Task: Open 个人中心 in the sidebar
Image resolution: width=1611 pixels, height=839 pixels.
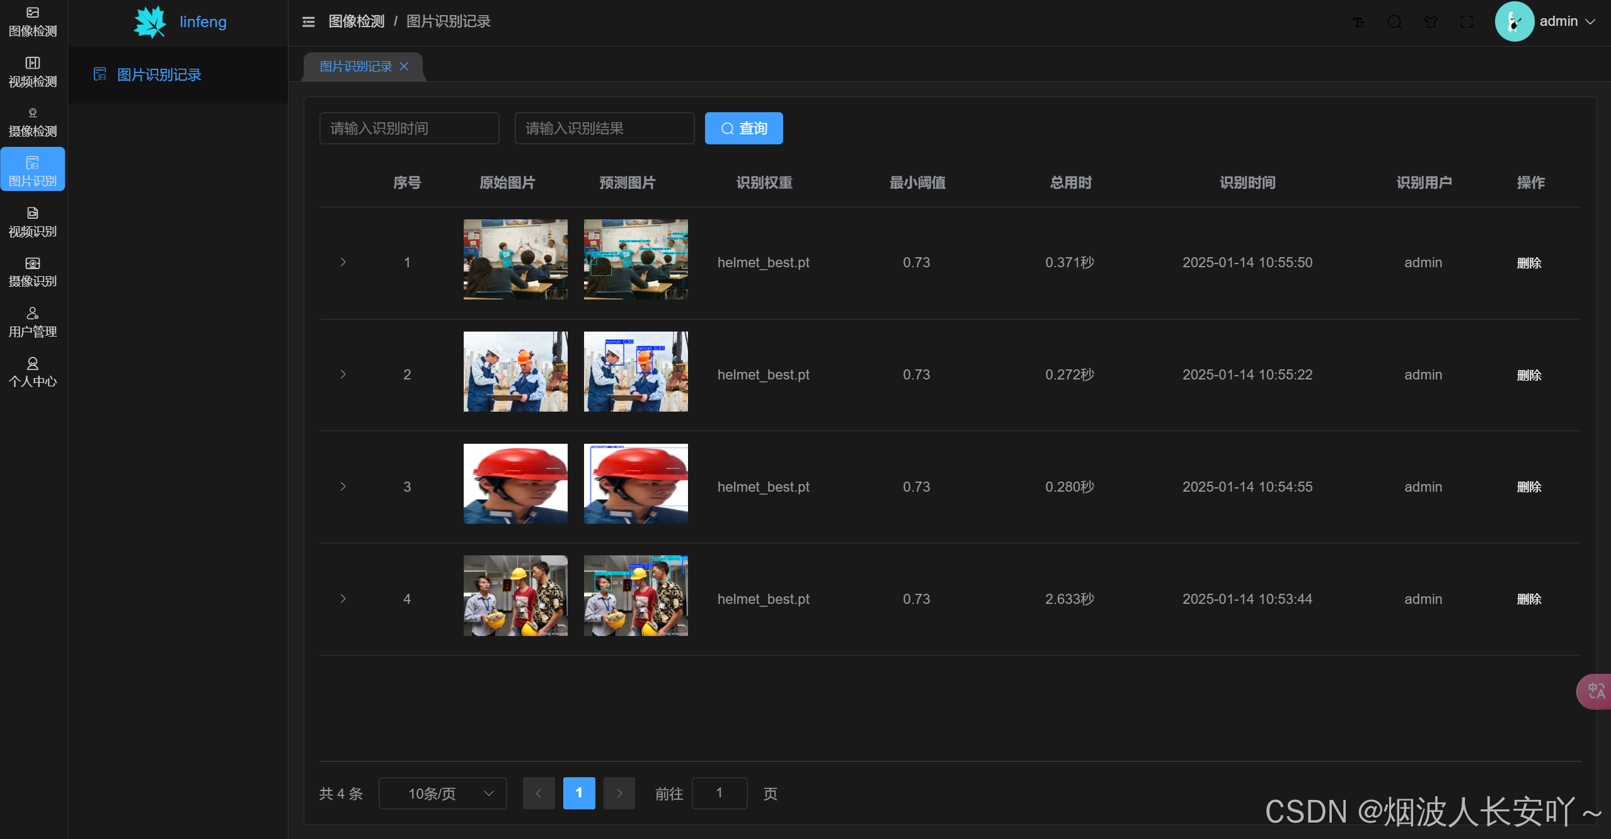Action: tap(33, 372)
